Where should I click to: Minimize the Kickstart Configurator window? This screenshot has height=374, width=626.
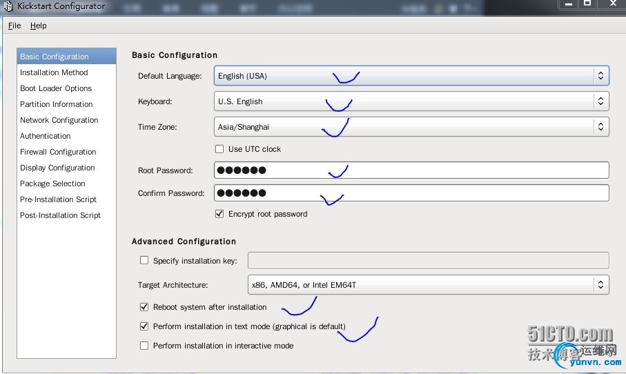pyautogui.click(x=569, y=4)
